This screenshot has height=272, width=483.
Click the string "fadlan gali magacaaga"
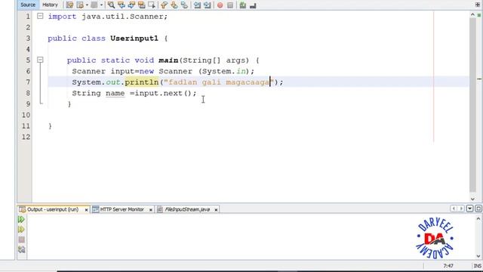[x=219, y=82]
